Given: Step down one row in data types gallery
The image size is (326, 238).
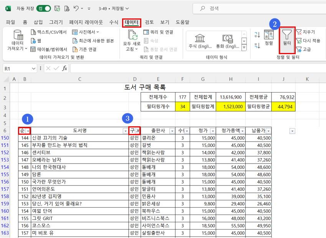Looking at the screenshot, I should coord(244,41).
